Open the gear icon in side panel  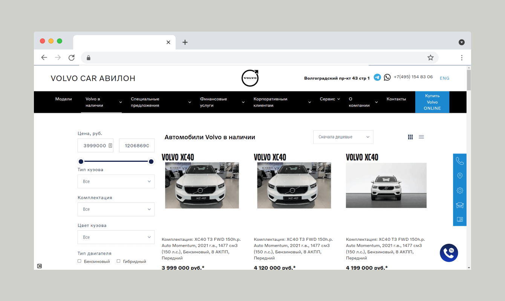pos(460,190)
